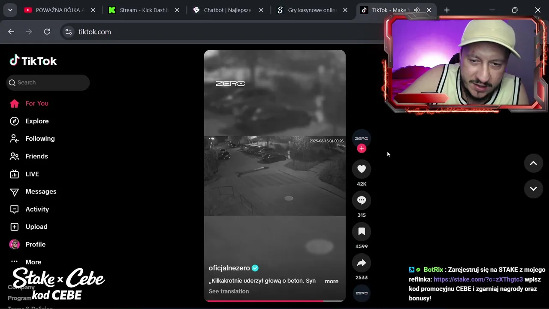
Task: Open the stake.com referral link in chat
Action: point(478,279)
